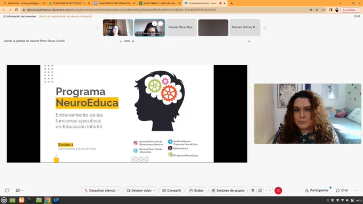Open the reactions emoji icon
The width and height of the screenshot is (363, 204).
[x=260, y=191]
